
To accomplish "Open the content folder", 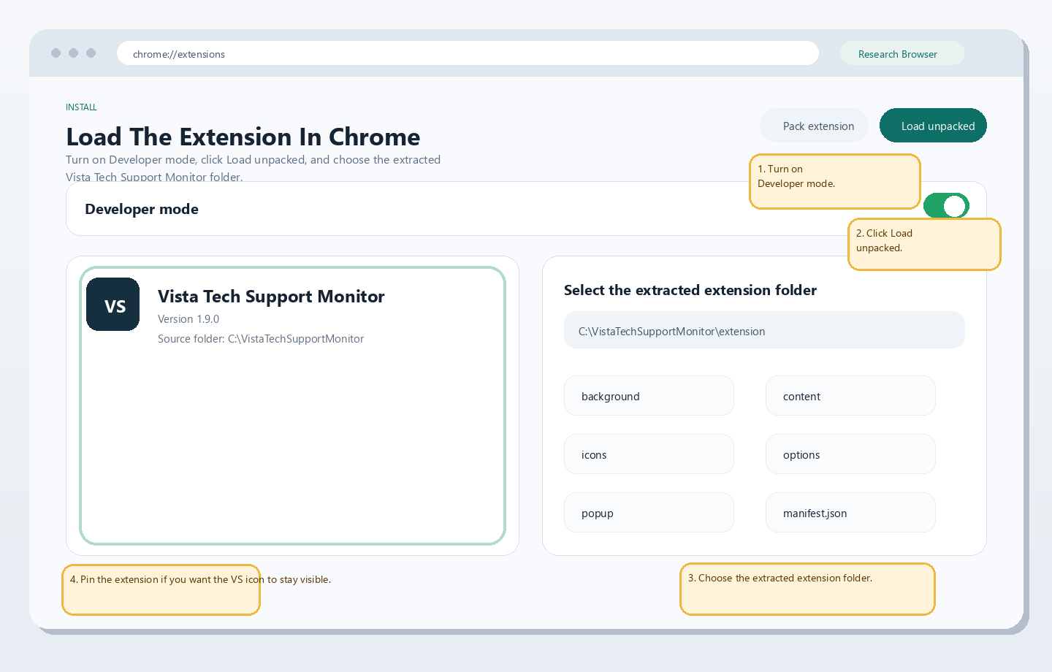I will point(850,396).
